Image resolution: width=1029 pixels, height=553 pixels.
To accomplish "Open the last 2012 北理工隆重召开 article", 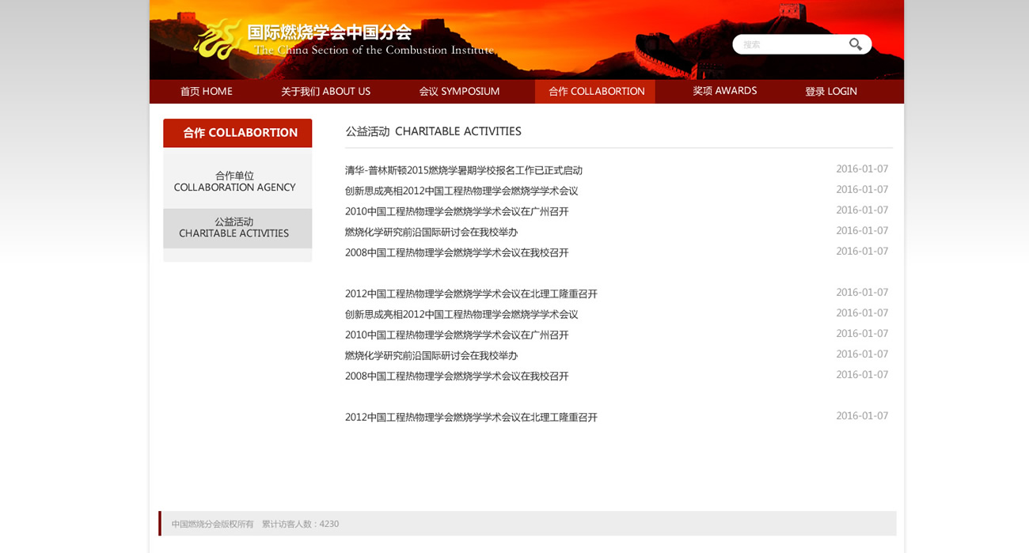I will (x=470, y=417).
